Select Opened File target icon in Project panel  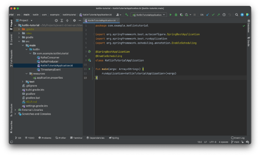click(x=56, y=20)
